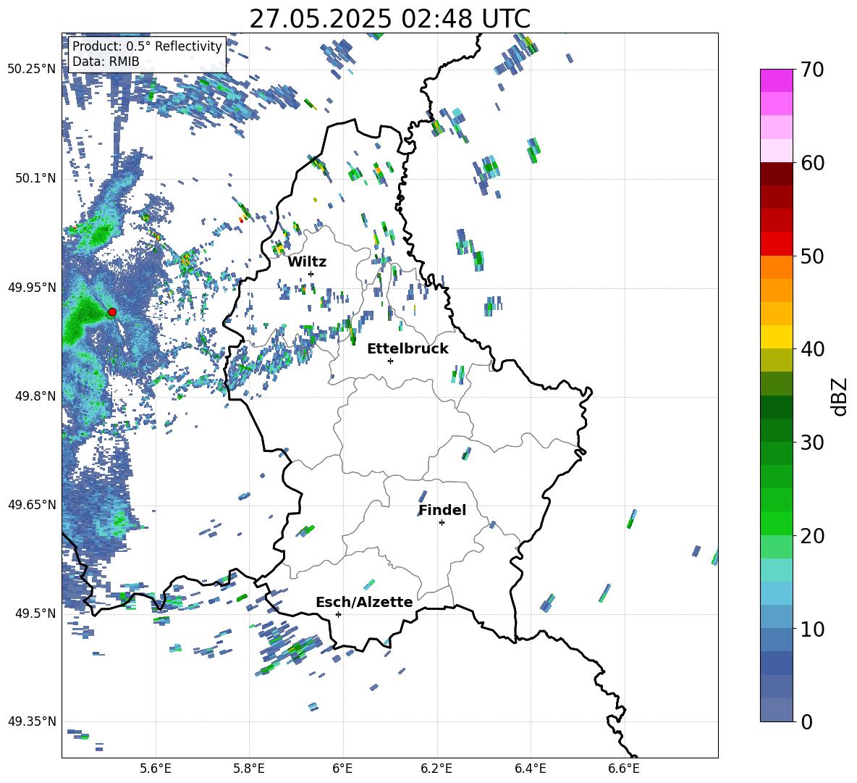Screen dimensions: 857x783
Task: Click the 20 colorbar tick label
Action: [812, 535]
